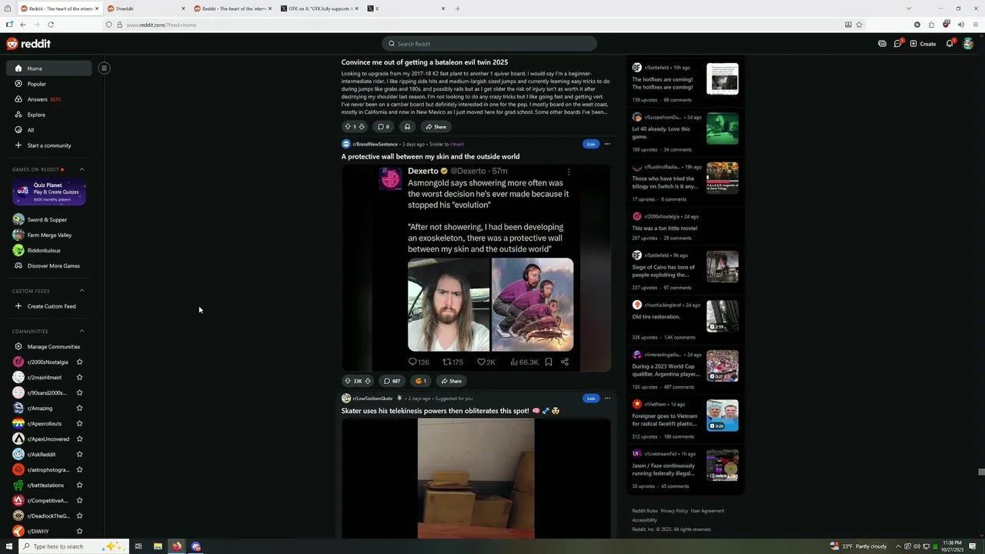Open File Explorer from the taskbar
The height and width of the screenshot is (554, 985).
tap(158, 546)
